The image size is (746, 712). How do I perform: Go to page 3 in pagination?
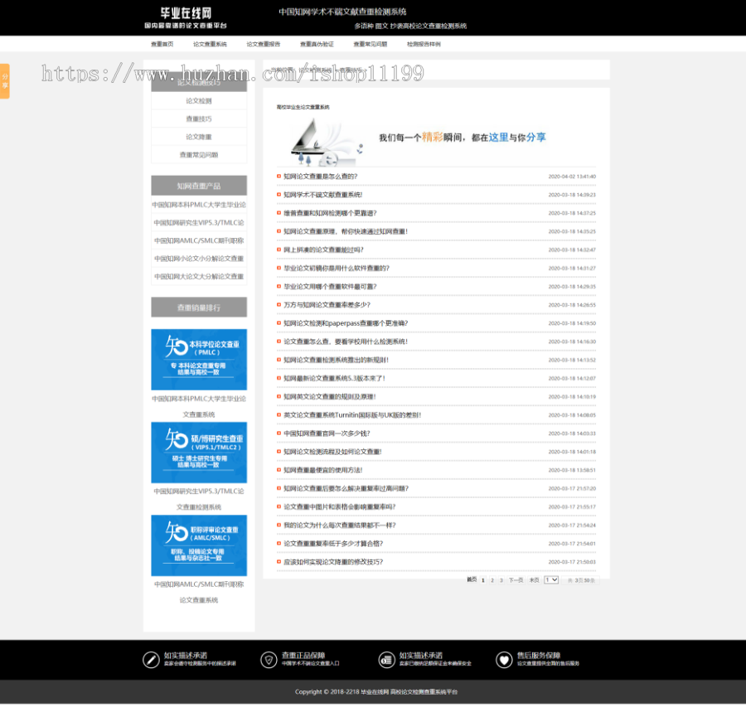coord(501,580)
